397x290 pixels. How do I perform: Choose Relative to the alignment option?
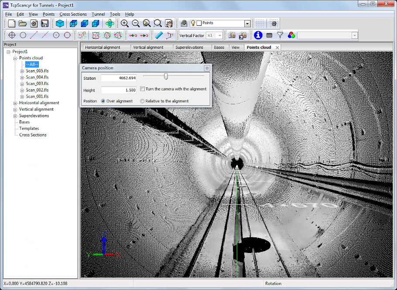click(x=142, y=101)
